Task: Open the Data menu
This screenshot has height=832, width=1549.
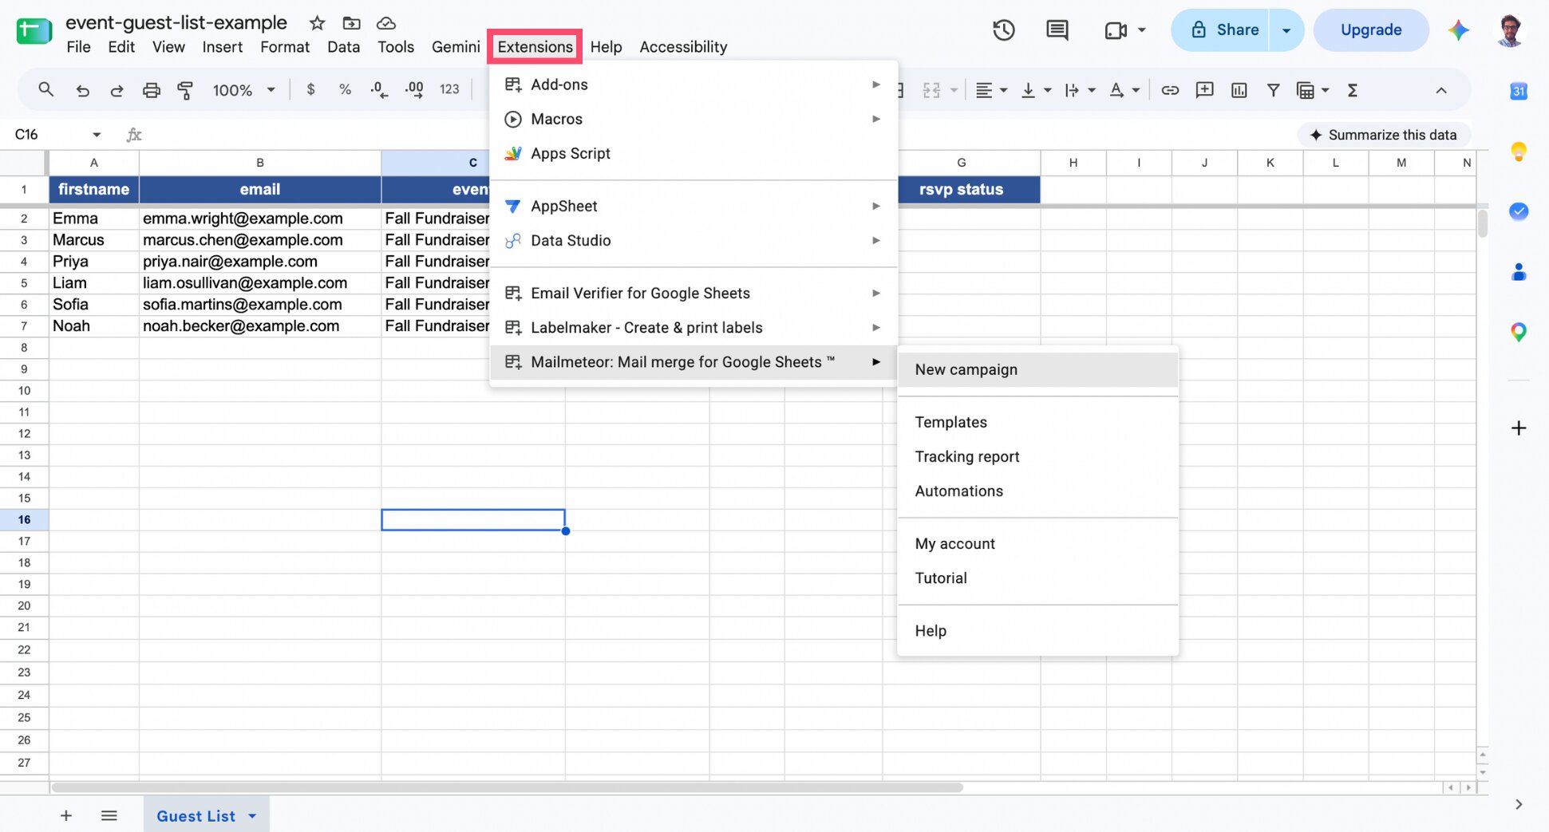Action: (x=343, y=47)
